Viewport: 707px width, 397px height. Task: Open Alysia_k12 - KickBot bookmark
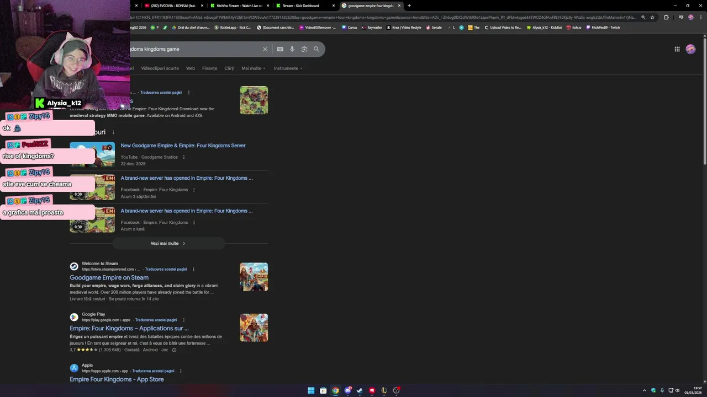[x=545, y=28]
